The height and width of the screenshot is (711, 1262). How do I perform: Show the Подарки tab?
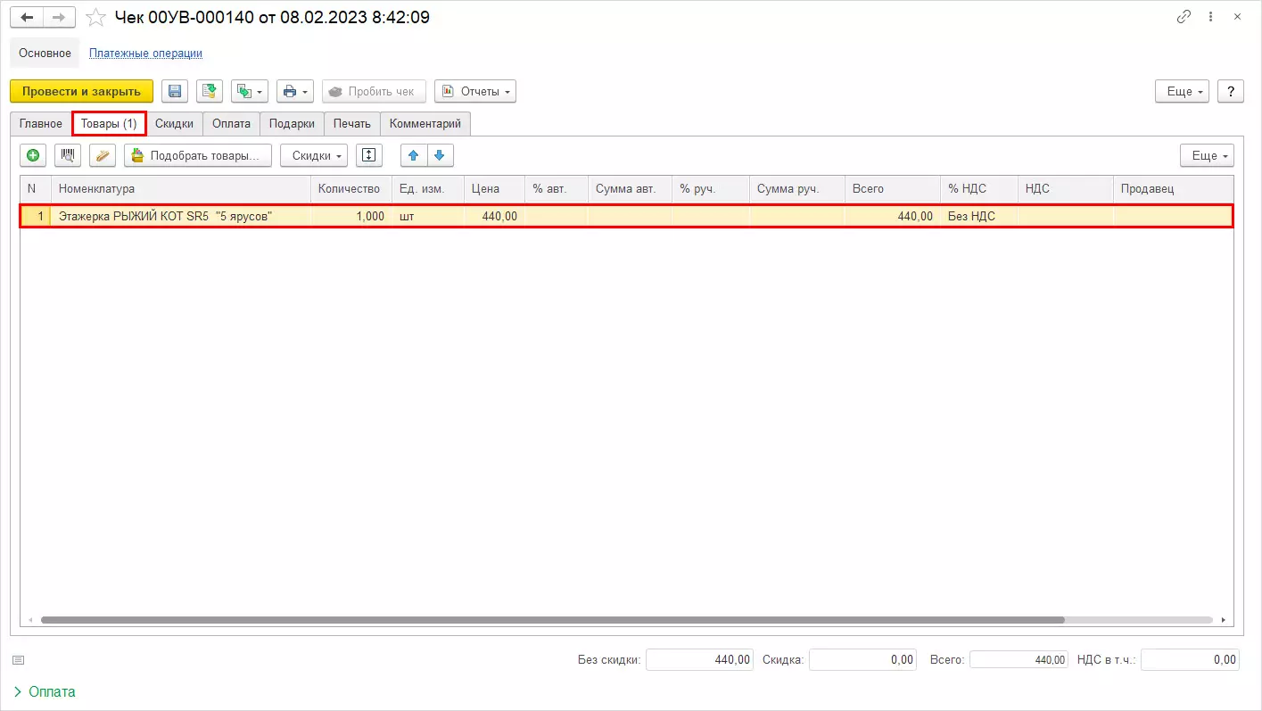point(292,124)
